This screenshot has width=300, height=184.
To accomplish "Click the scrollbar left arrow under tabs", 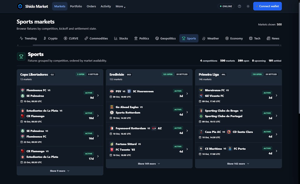I will (17, 45).
